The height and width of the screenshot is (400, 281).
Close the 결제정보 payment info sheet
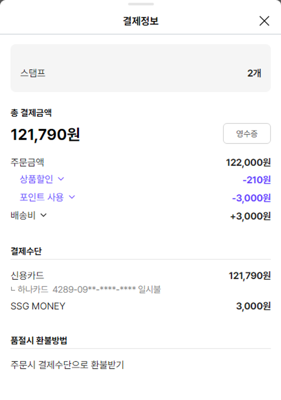click(x=264, y=21)
